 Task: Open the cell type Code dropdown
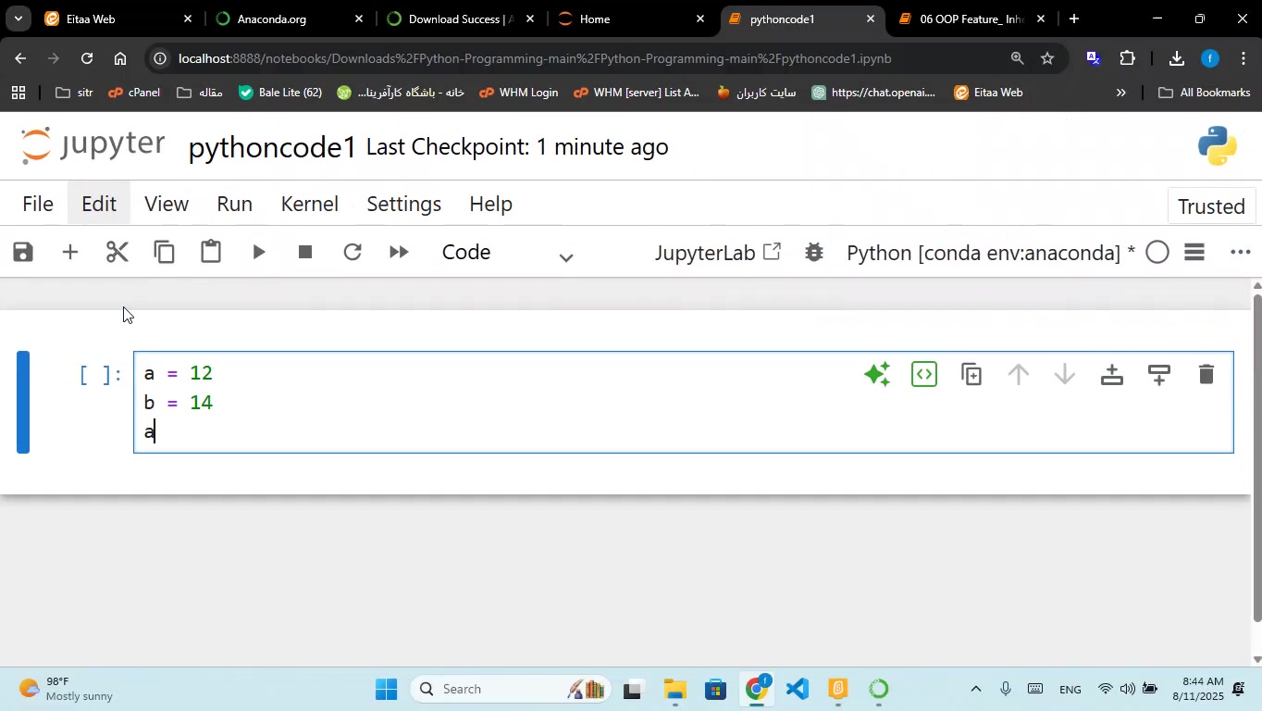(x=507, y=253)
